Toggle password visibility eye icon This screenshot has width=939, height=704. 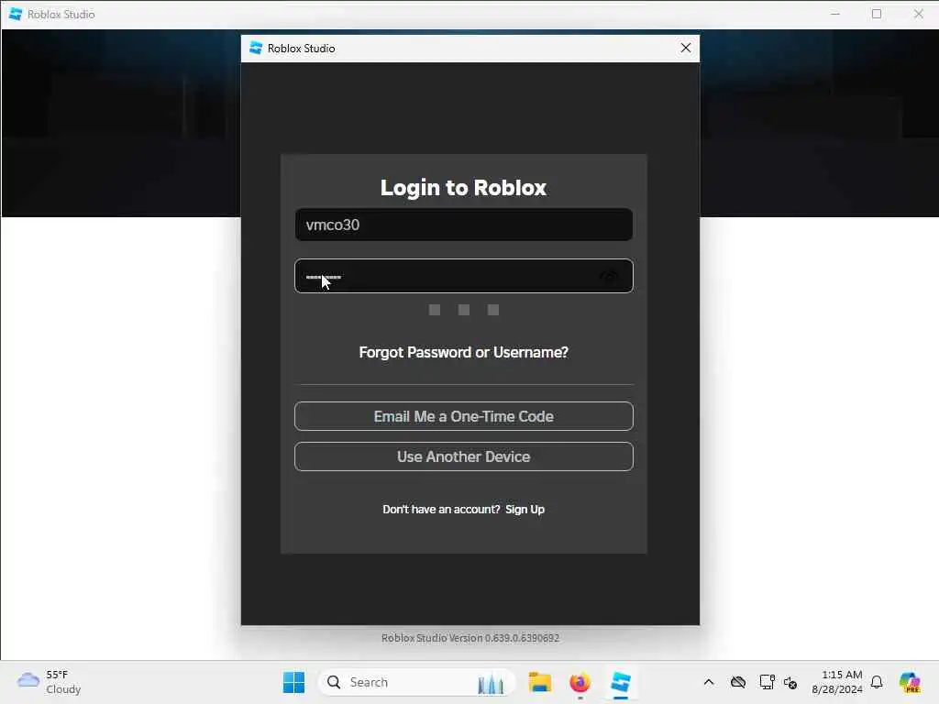609,277
